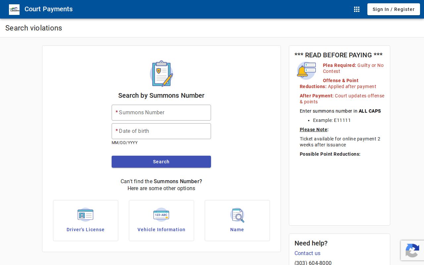
Task: Open the Contact us link
Action: (x=307, y=253)
